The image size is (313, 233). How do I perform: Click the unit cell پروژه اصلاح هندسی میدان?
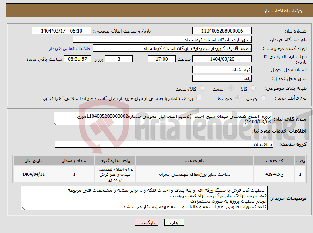click(115, 174)
